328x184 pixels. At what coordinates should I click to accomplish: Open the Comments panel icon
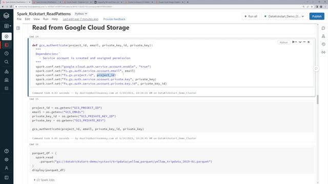(323, 28)
